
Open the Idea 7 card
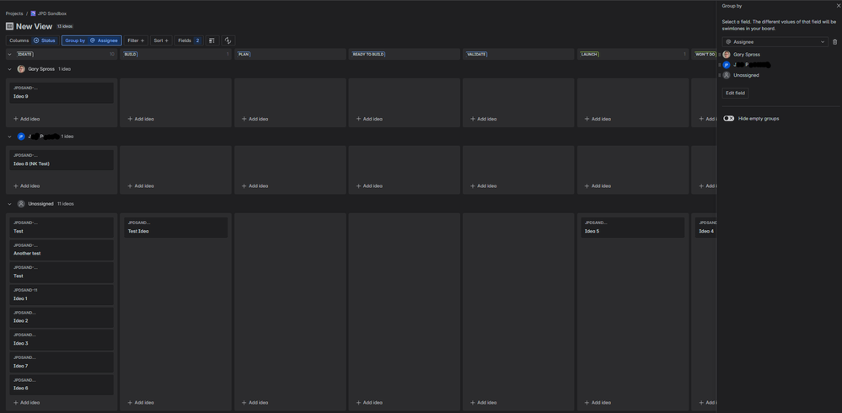pyautogui.click(x=62, y=362)
